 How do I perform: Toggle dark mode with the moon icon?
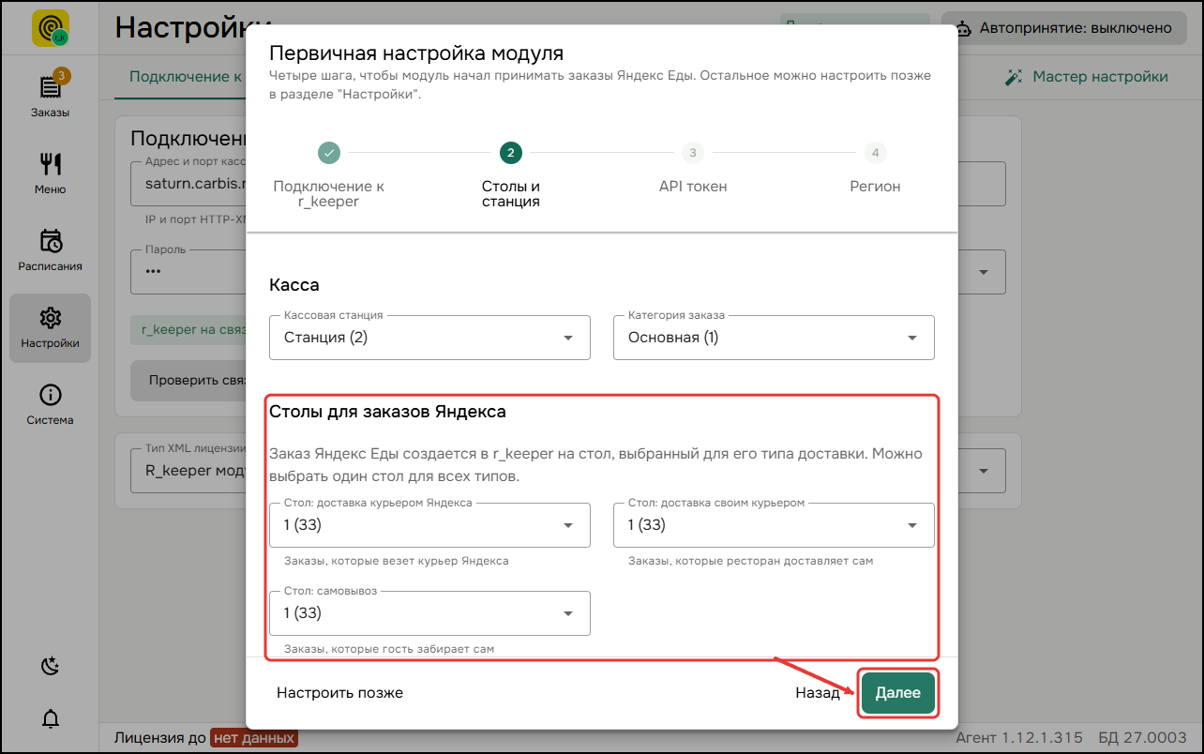(x=51, y=666)
